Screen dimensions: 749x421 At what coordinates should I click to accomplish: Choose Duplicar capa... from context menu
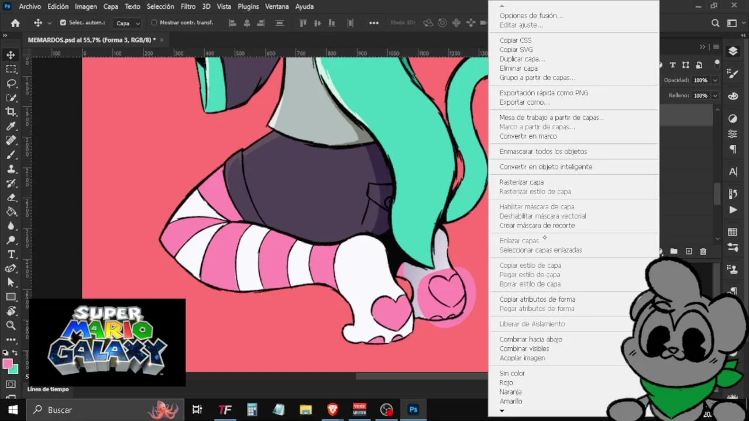tap(522, 59)
